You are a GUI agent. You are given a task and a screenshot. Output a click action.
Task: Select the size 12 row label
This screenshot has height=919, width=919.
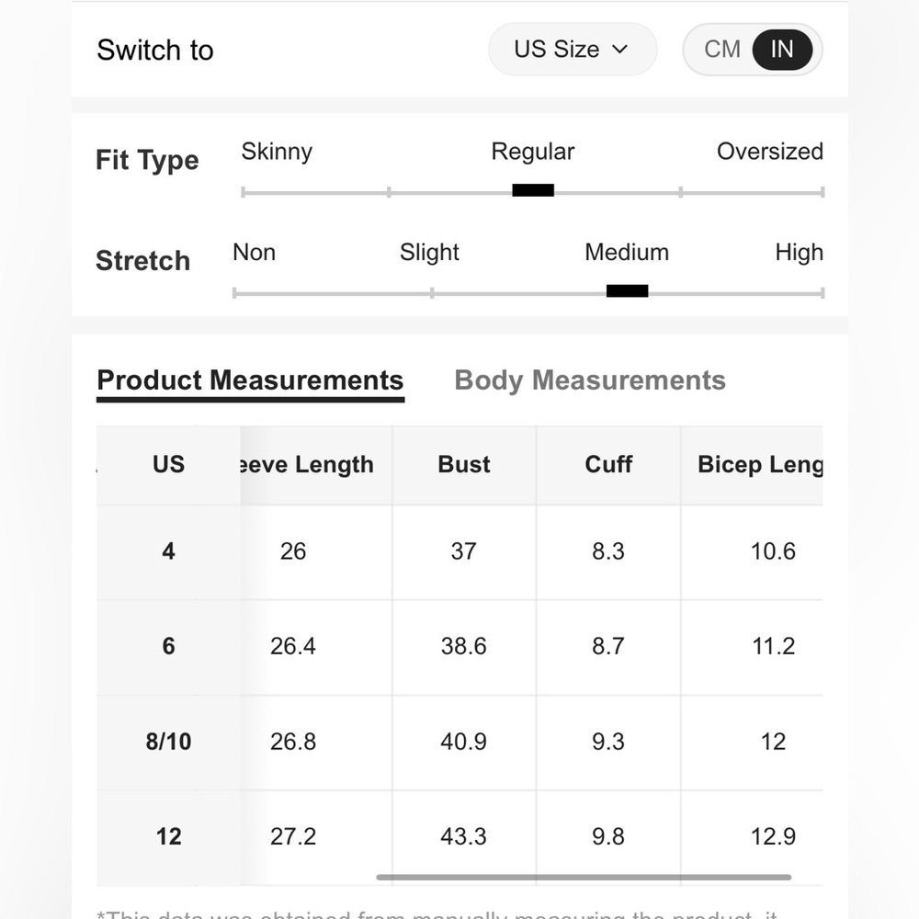coord(168,837)
